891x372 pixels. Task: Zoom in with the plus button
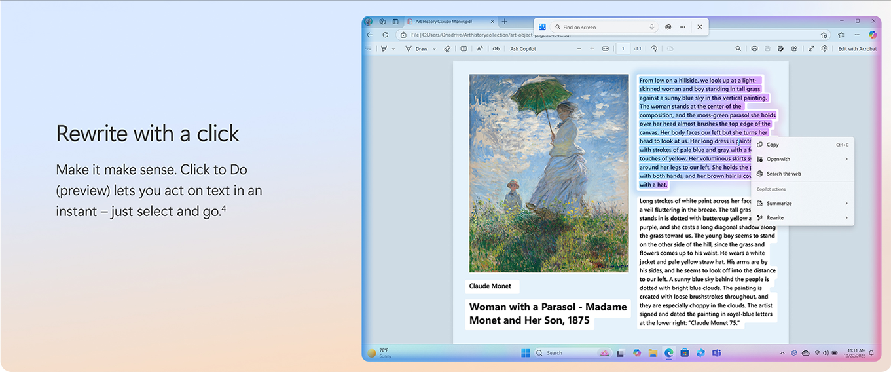592,48
